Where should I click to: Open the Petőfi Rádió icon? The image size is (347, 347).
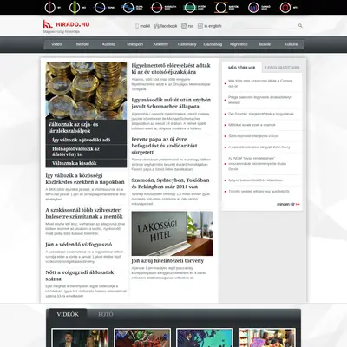click(190, 8)
